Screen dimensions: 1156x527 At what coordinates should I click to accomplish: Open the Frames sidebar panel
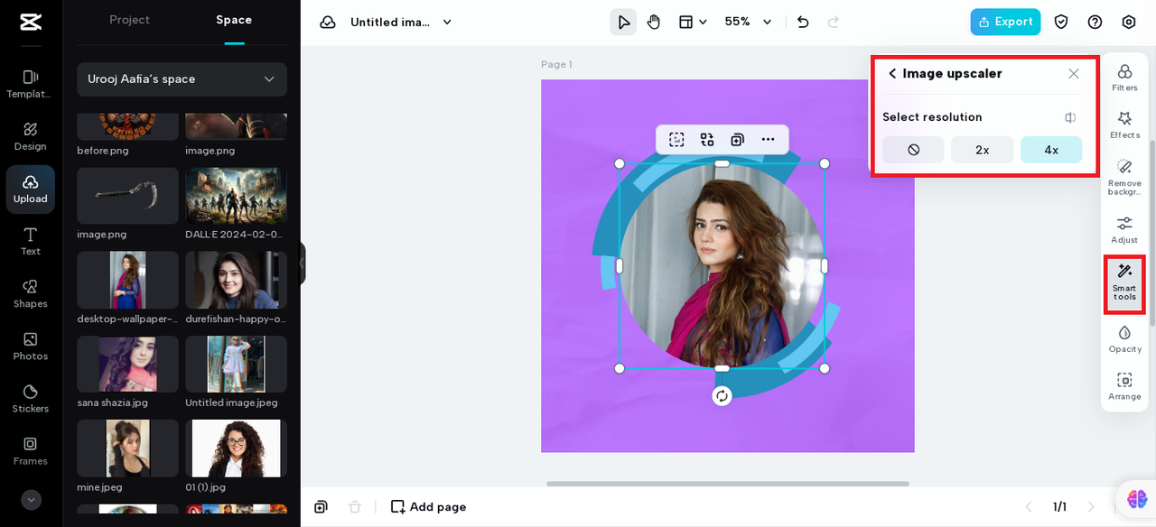[x=30, y=451]
